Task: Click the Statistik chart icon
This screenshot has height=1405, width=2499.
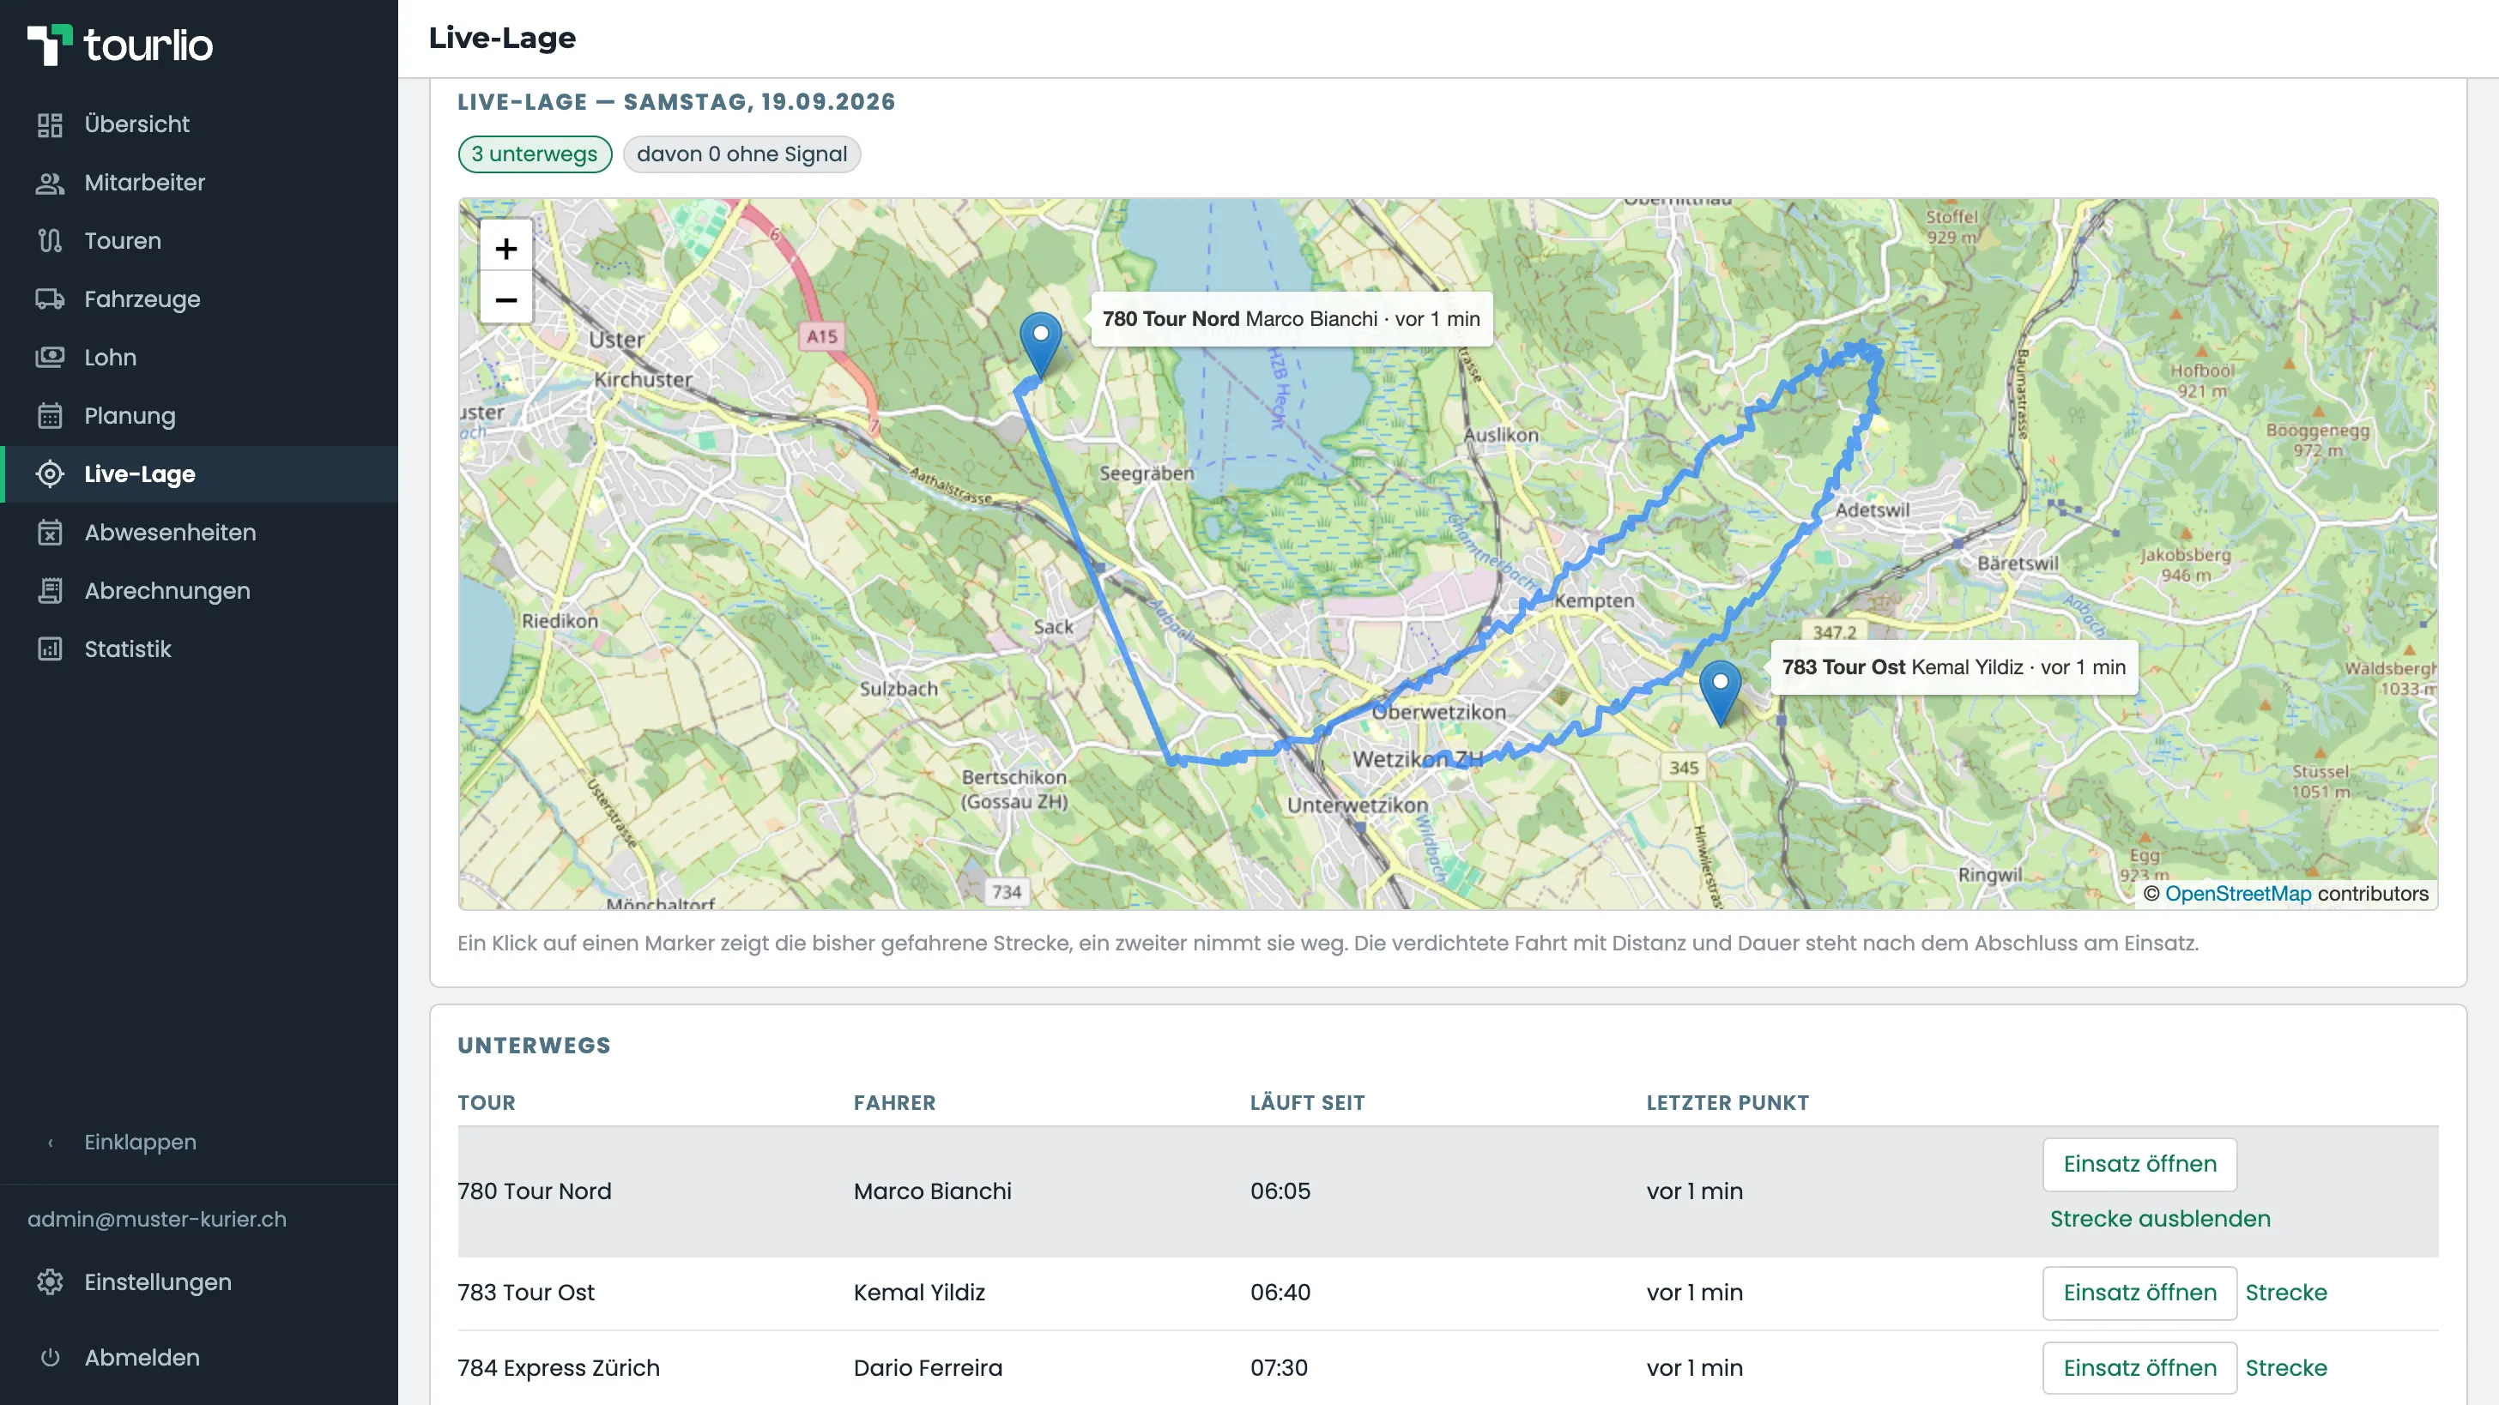Action: pyautogui.click(x=50, y=648)
